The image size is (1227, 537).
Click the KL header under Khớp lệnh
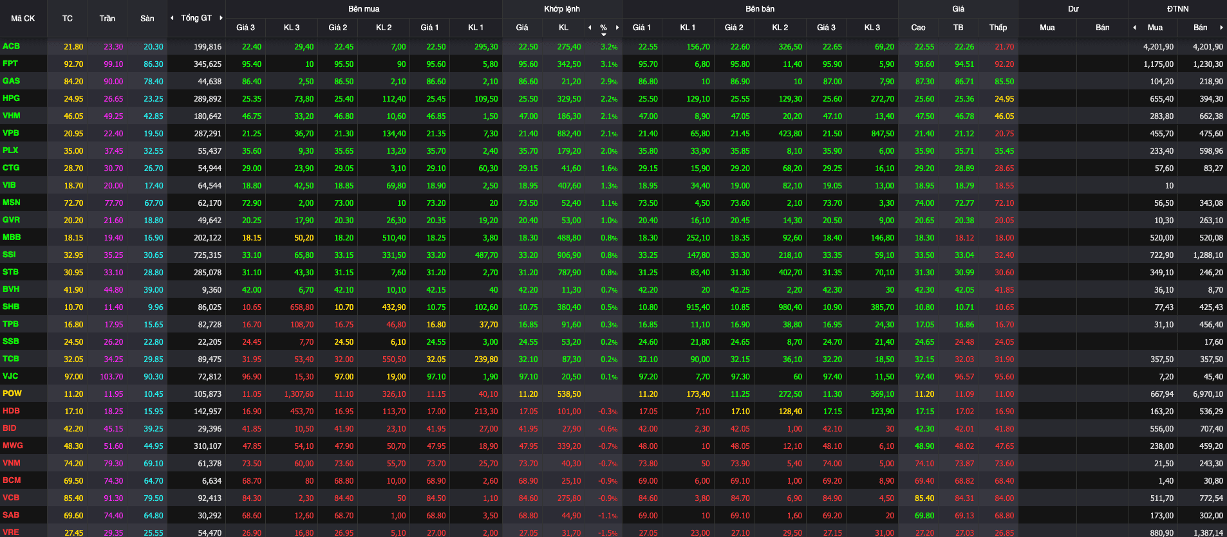(x=564, y=28)
